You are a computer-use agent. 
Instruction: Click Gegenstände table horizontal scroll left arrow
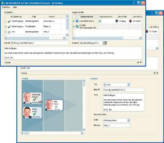coord(74,38)
